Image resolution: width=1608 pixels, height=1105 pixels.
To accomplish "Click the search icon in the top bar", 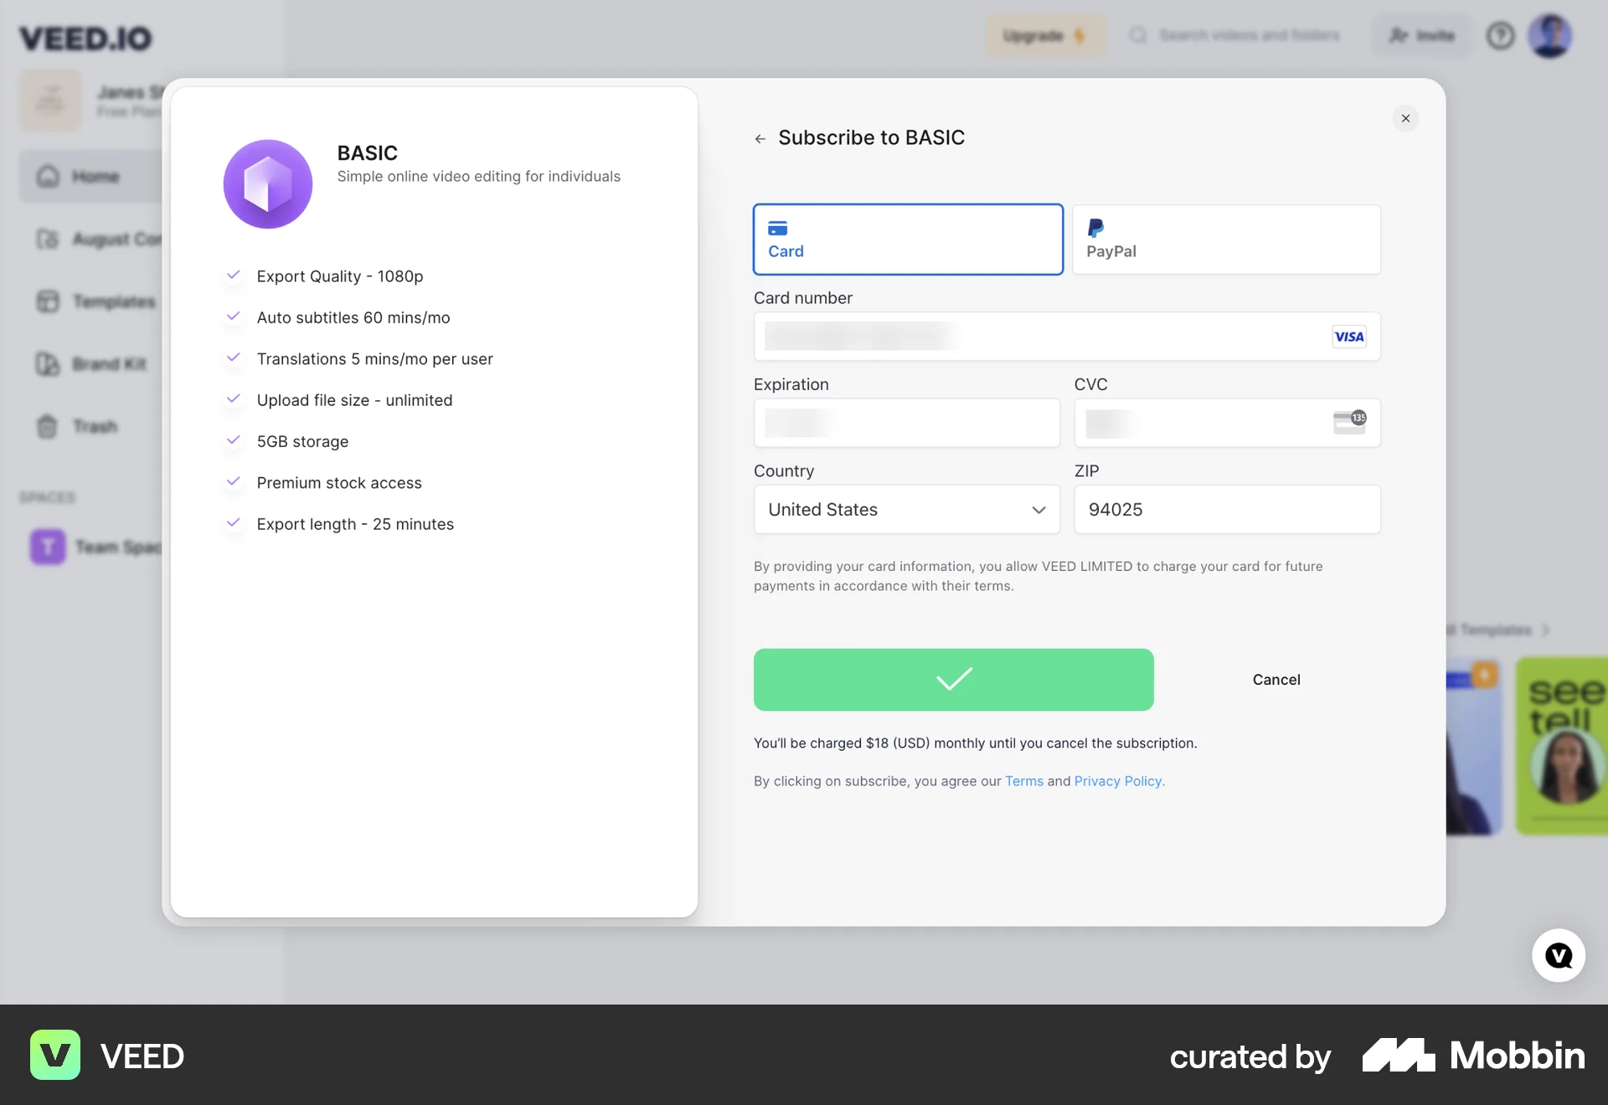I will click(x=1138, y=35).
